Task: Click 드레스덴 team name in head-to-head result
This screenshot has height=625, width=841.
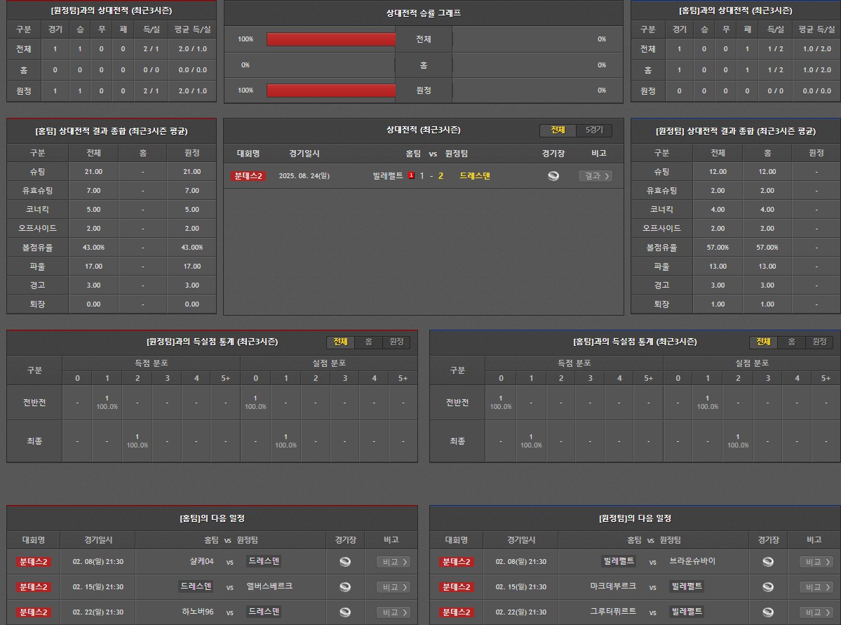Action: [x=475, y=176]
